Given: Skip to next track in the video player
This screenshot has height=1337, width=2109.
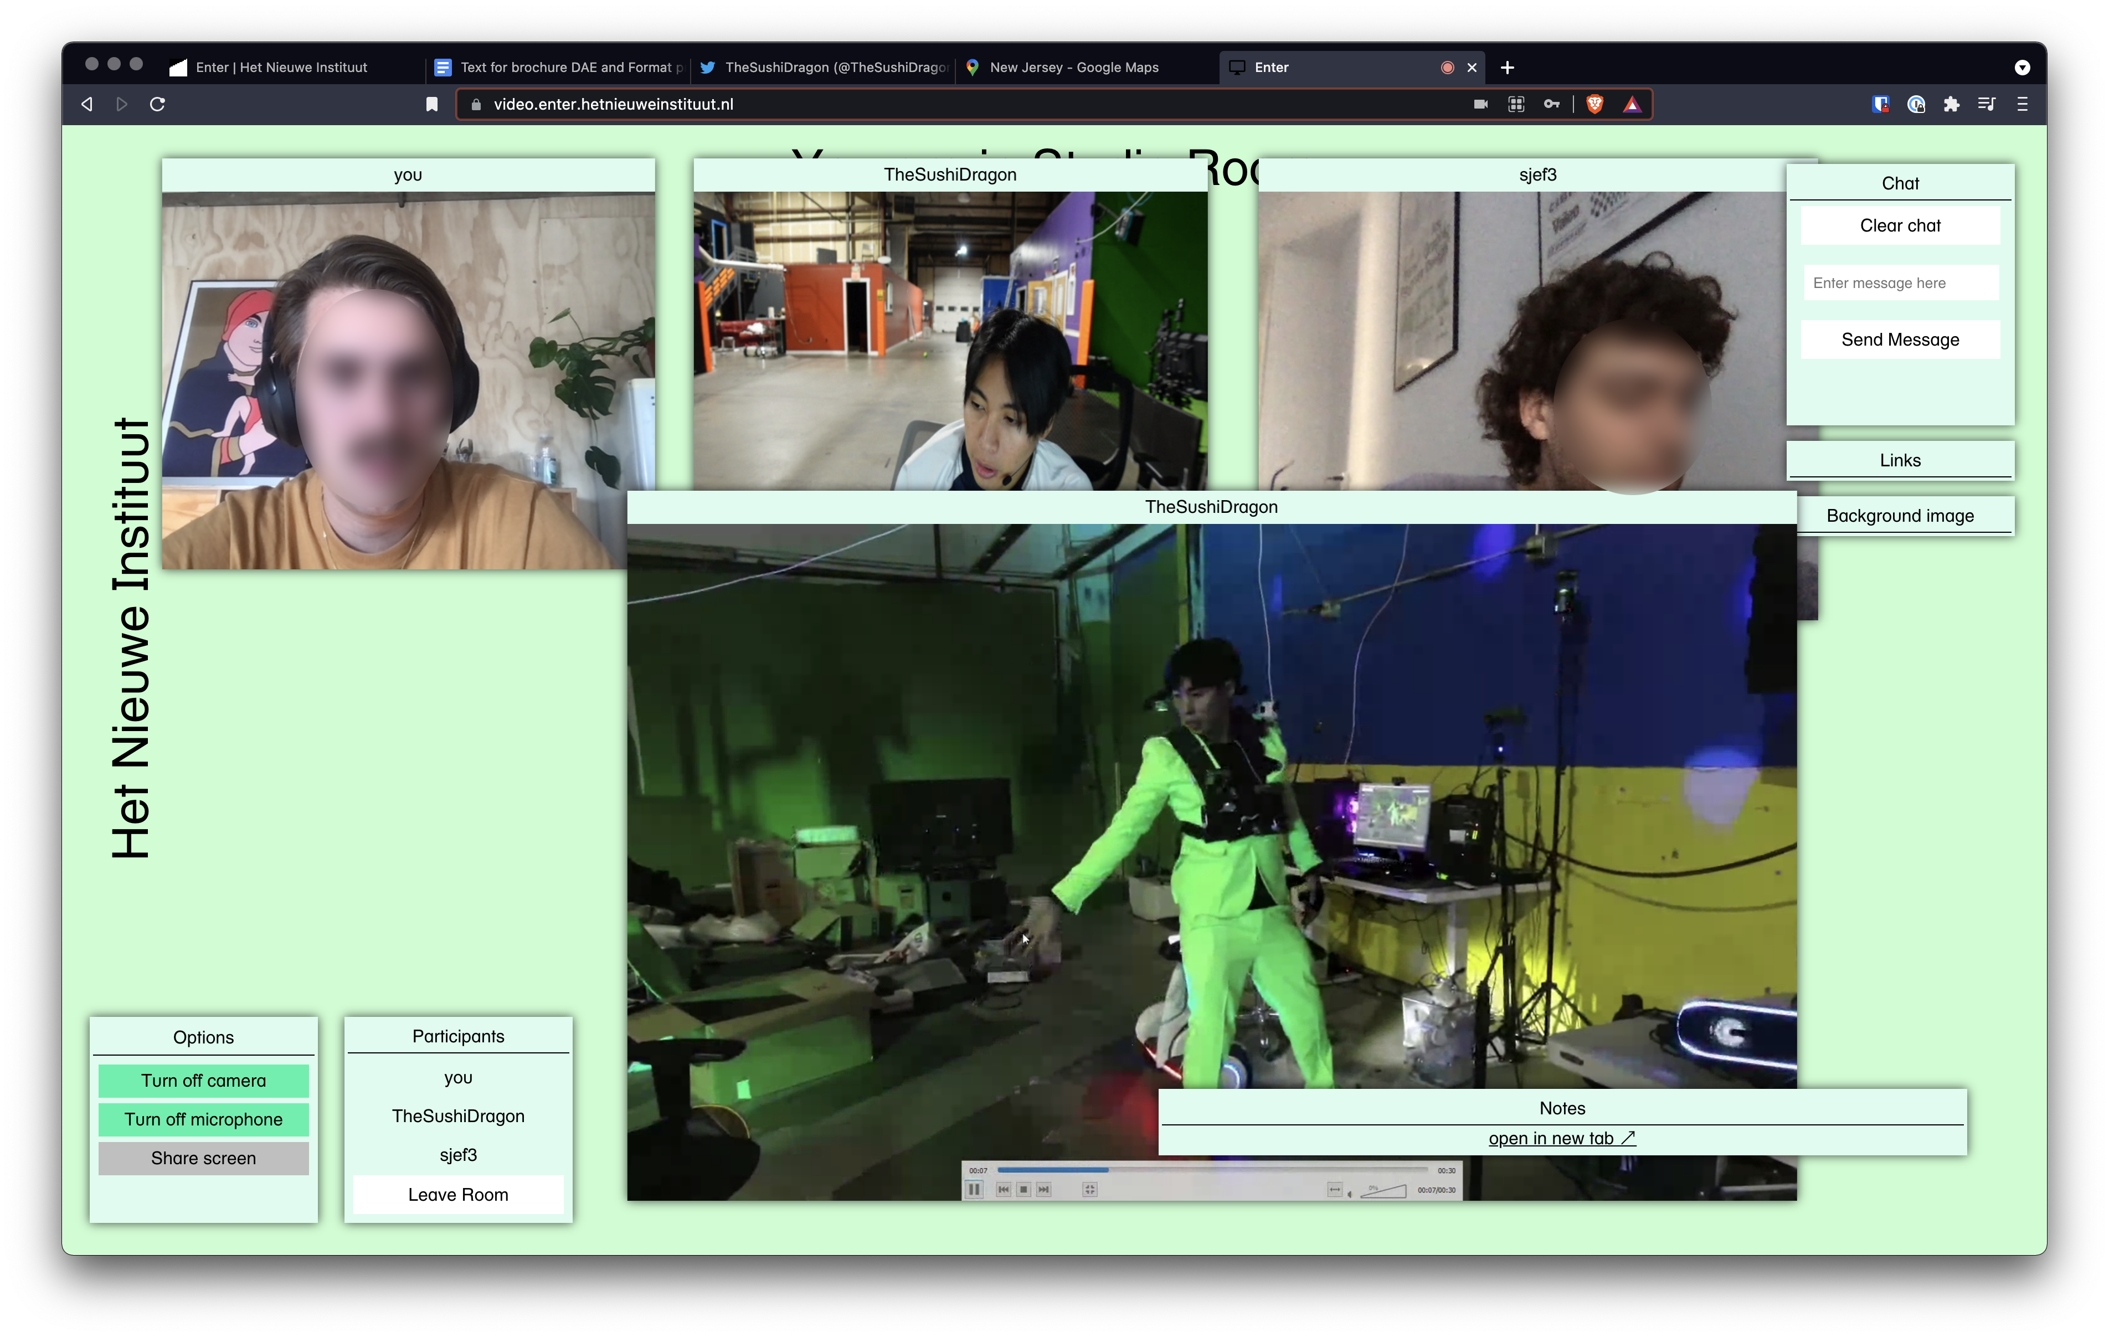Looking at the screenshot, I should (x=1044, y=1189).
